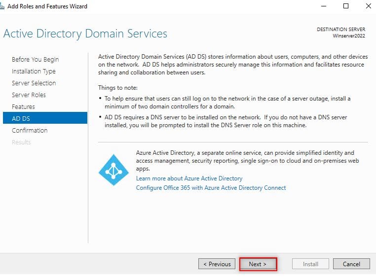Viewport: 376px width, 280px height.
Task: Click the Things to note text
Action: click(118, 88)
